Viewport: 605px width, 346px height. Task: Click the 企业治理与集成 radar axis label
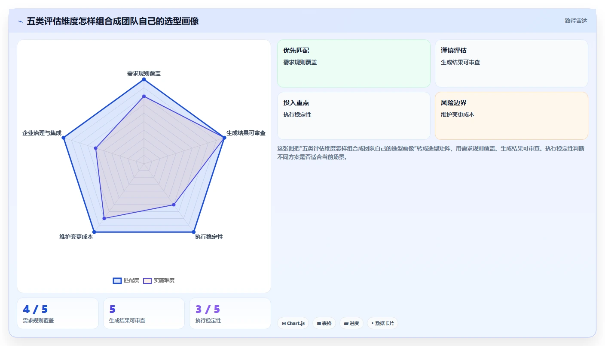pyautogui.click(x=42, y=133)
